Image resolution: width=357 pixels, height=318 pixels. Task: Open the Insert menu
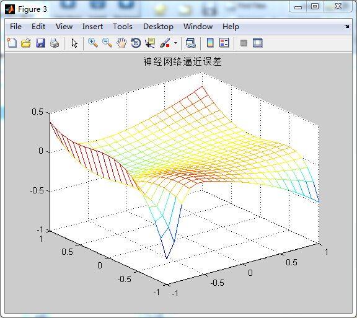point(92,27)
